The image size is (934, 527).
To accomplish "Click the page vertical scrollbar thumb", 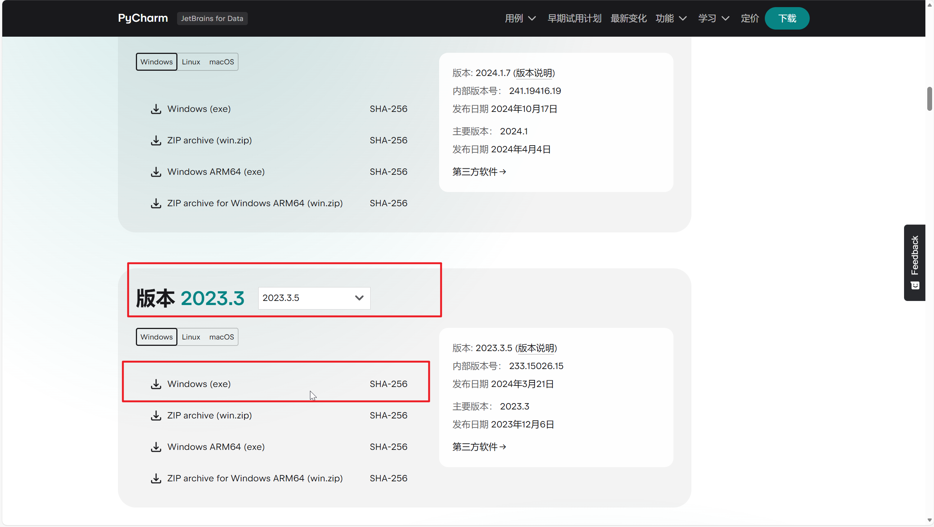I will click(929, 99).
